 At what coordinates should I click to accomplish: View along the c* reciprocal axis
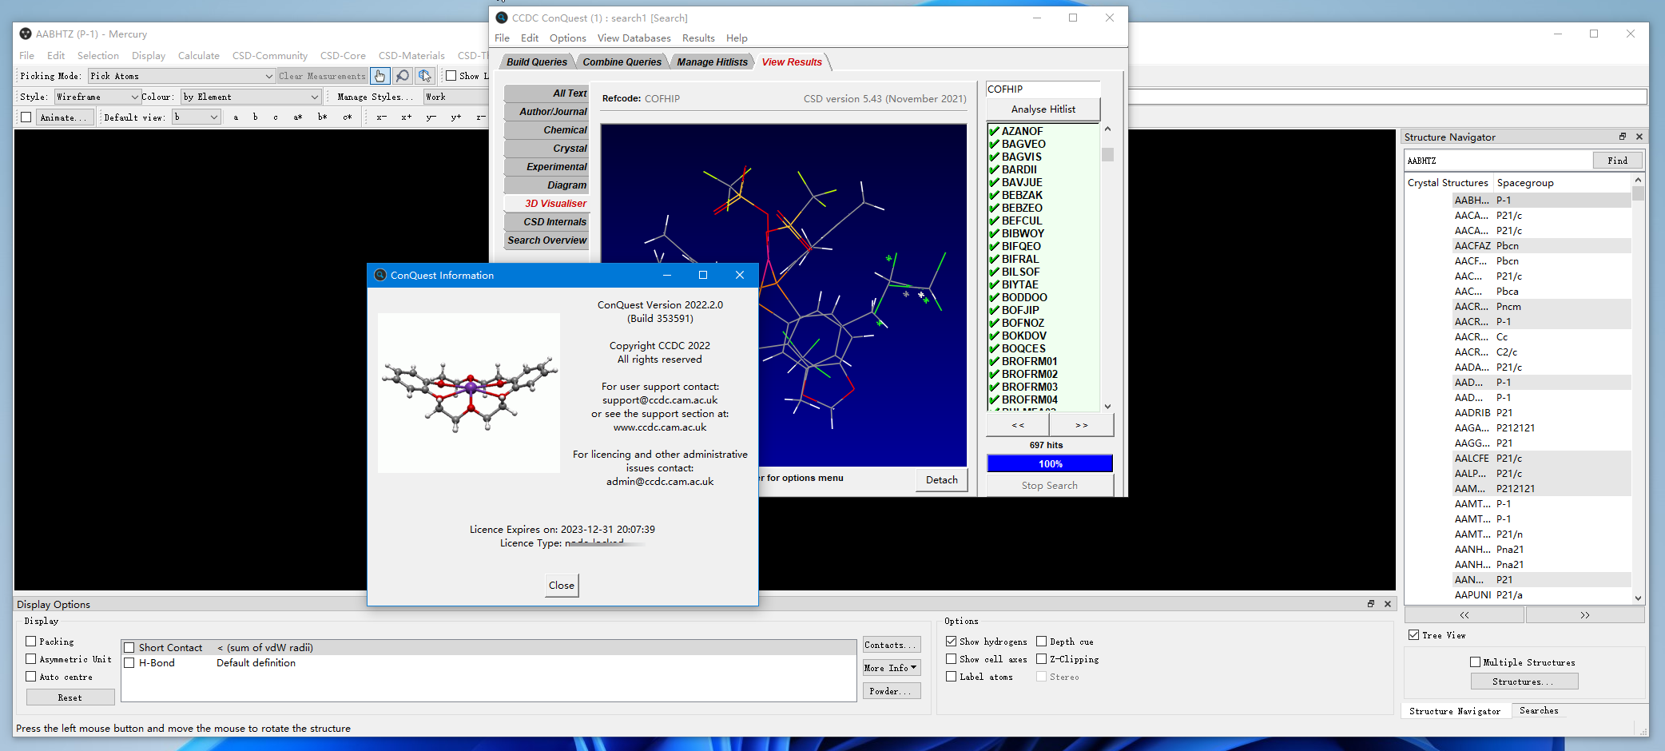tap(348, 117)
